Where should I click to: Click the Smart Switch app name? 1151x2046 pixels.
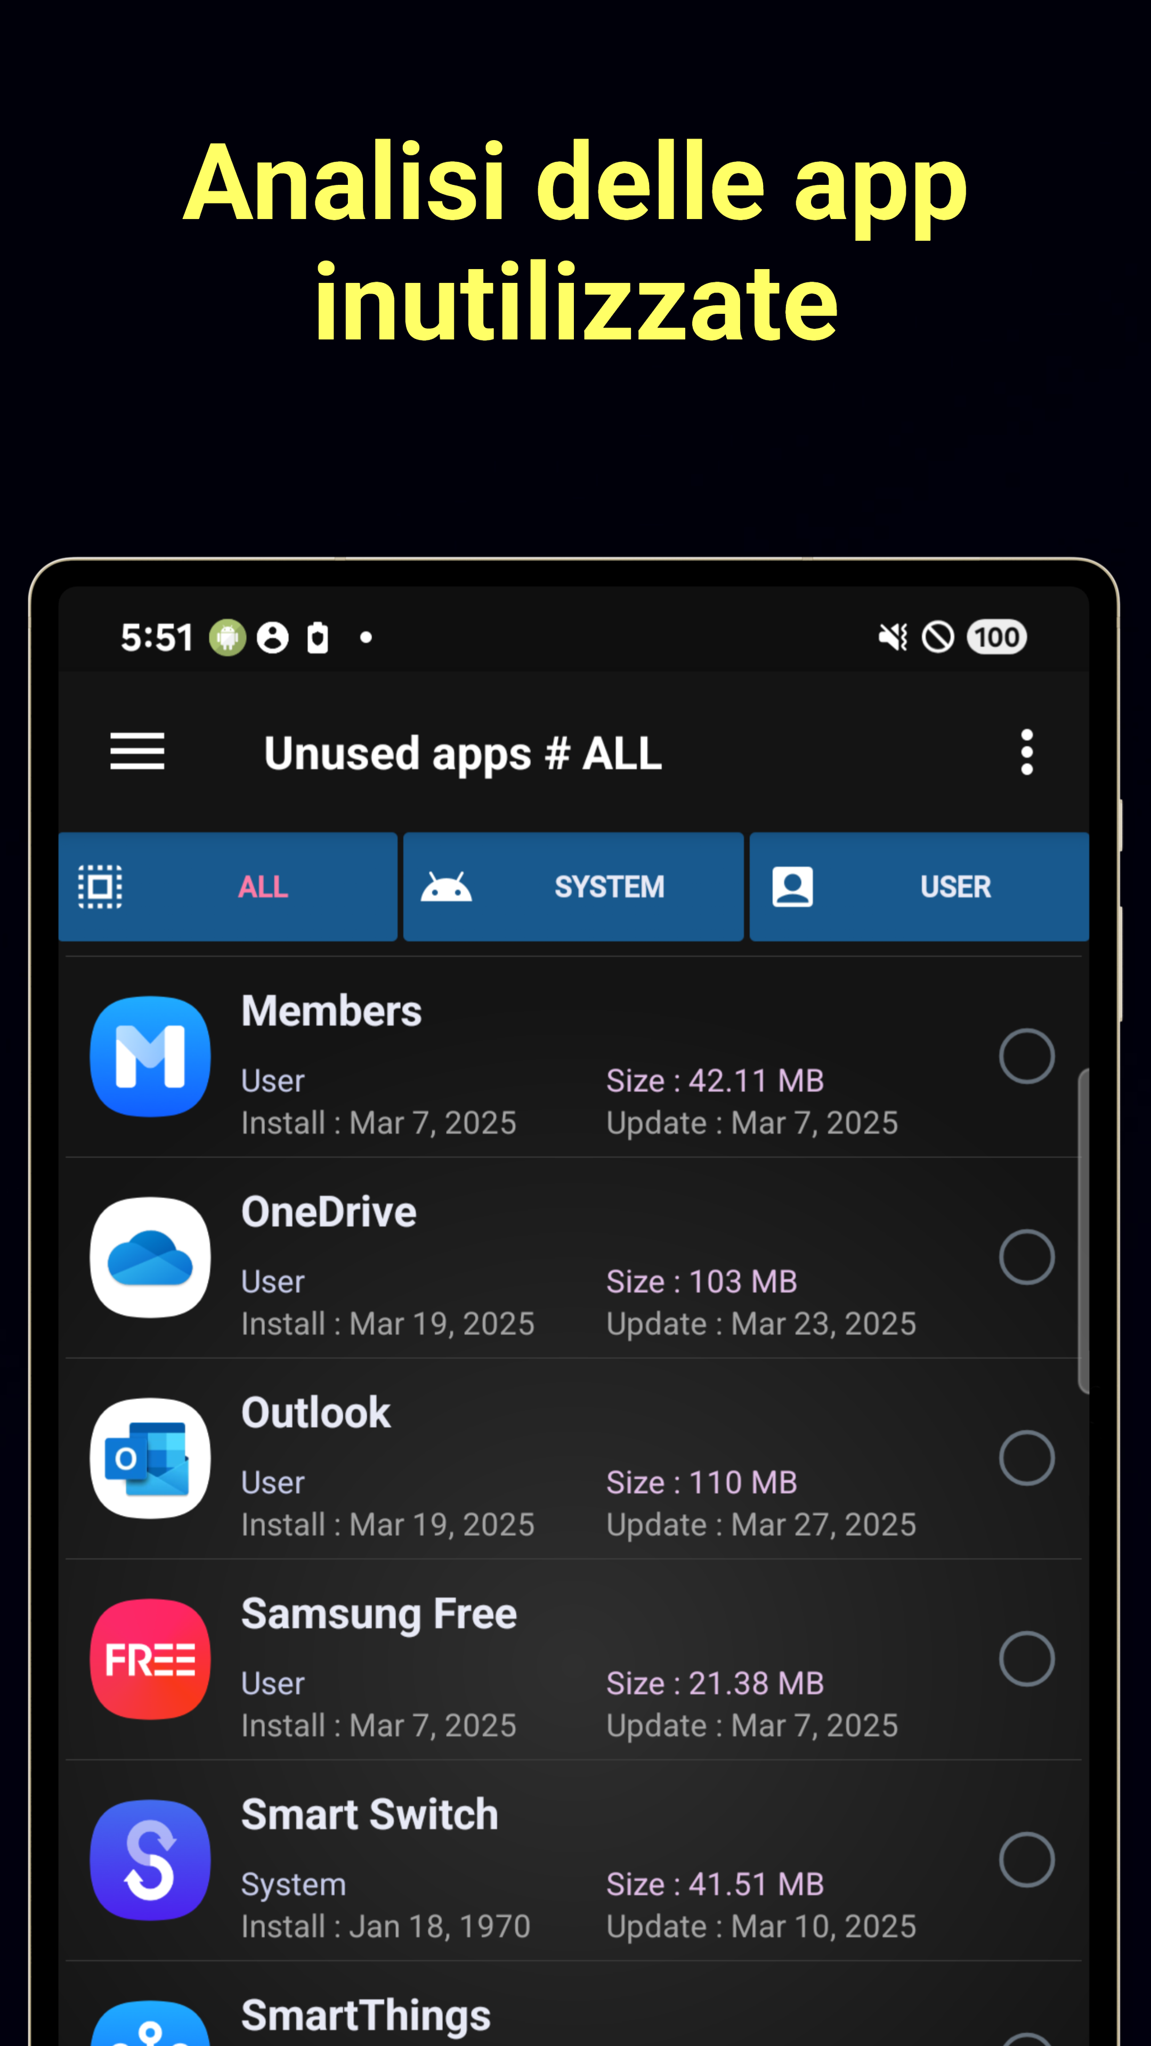pos(369,1815)
